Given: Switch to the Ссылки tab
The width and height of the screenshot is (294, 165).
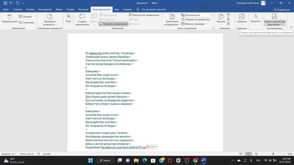Looking at the screenshot, I should tap(70, 9).
